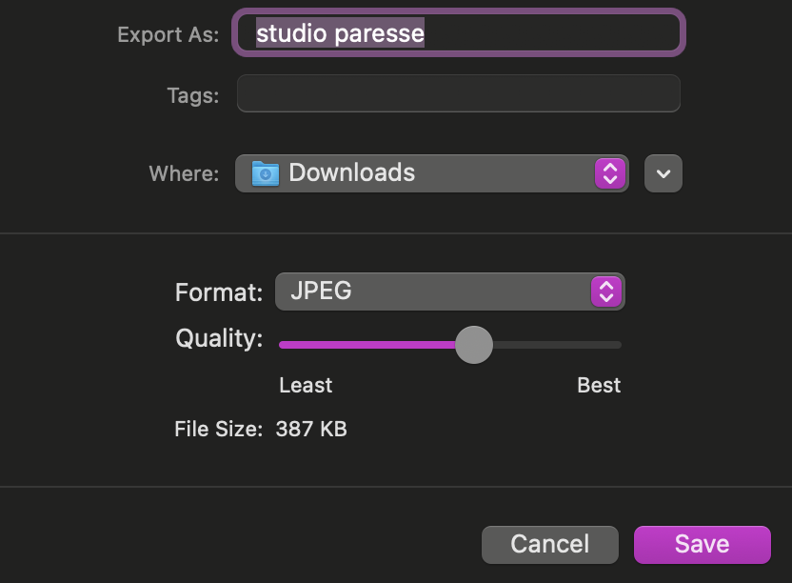
Task: Click the File Size 387 KB value
Action: coord(311,429)
